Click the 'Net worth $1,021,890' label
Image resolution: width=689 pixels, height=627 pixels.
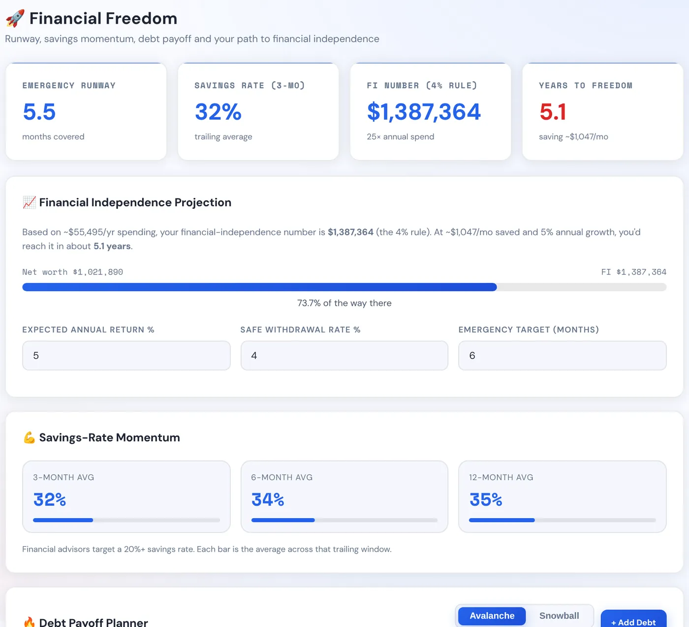[73, 272]
